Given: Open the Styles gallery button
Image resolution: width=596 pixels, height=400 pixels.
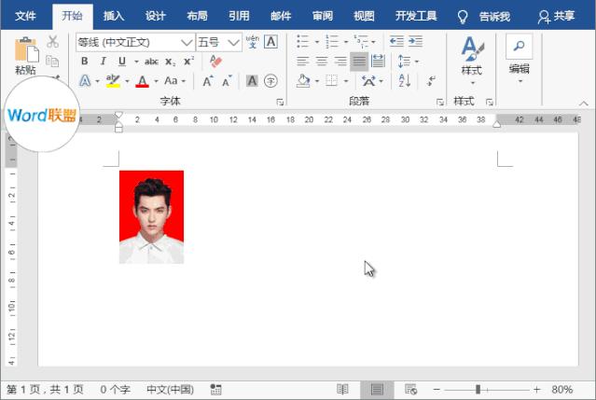Looking at the screenshot, I should (x=473, y=60).
